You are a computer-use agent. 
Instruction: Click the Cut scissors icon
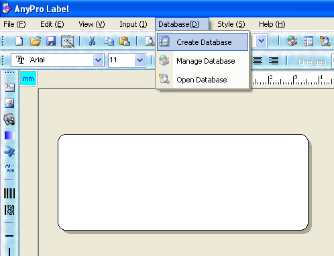93,41
